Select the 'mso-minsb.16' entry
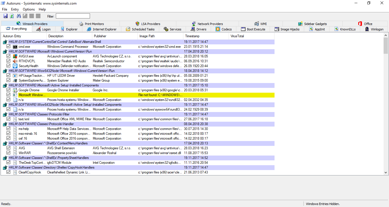Screen dimensions: 389x207 pos(138,134)
